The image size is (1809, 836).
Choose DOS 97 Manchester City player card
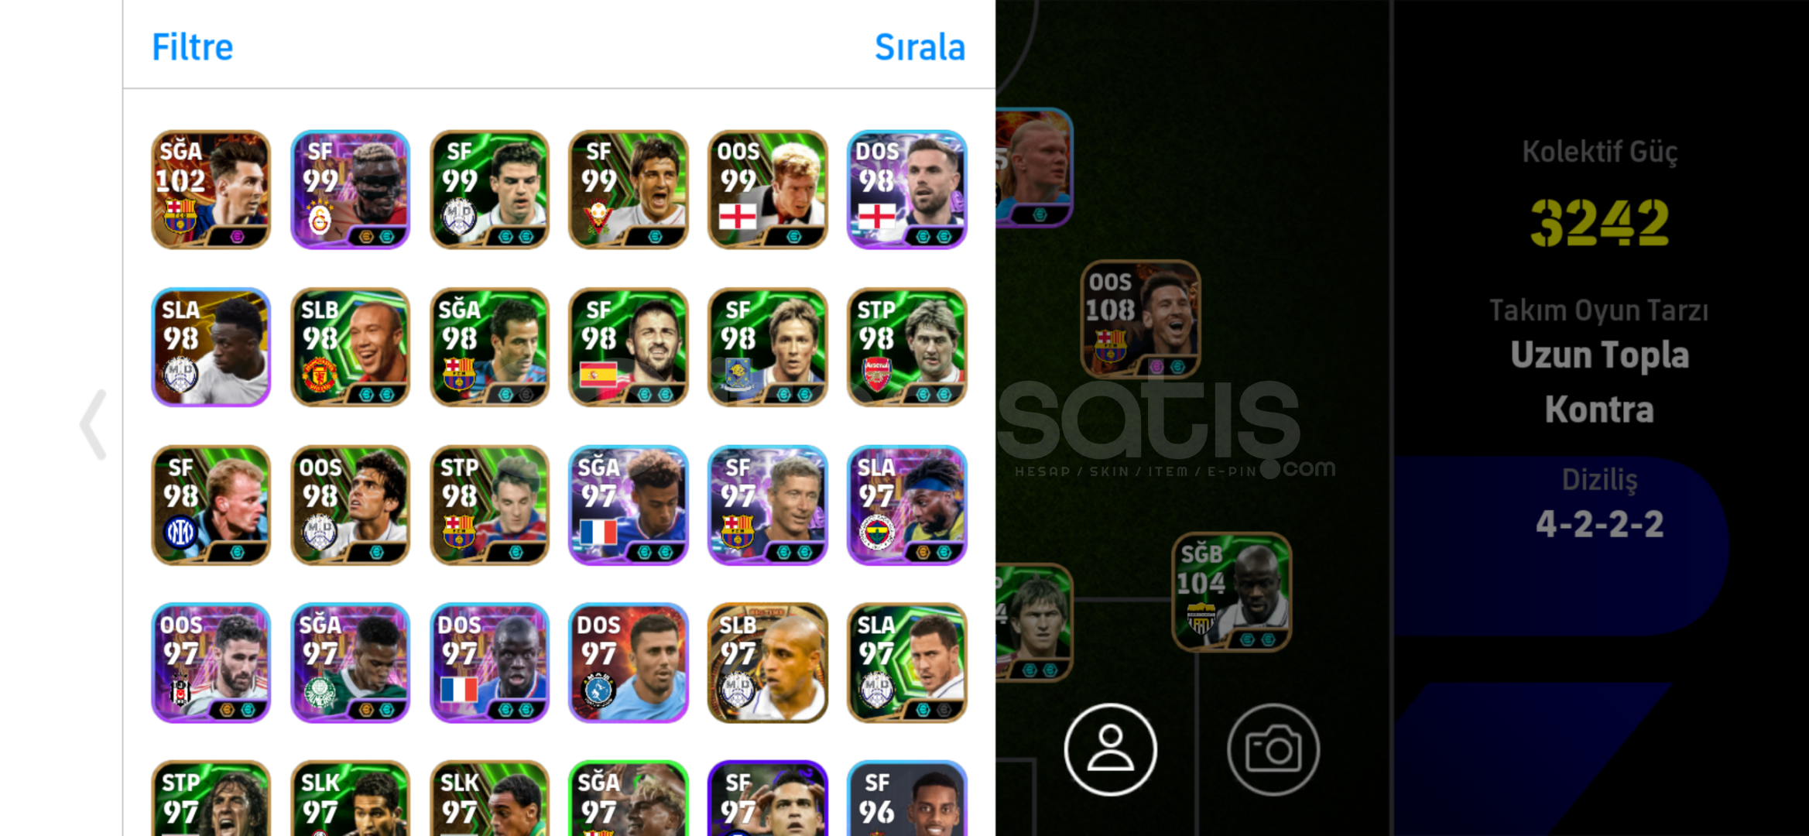coord(628,663)
